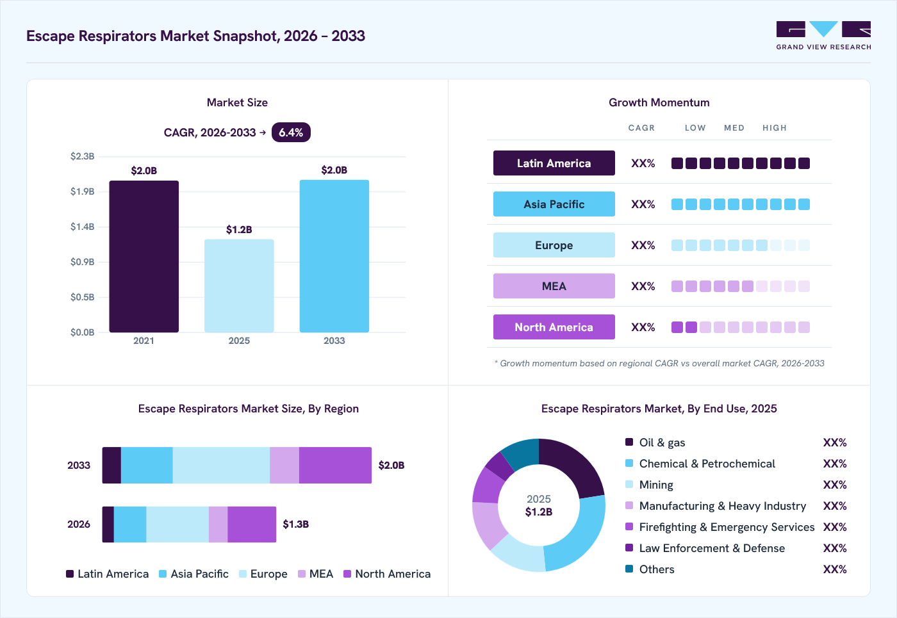Click the XX% CAGR value for North America
The height and width of the screenshot is (618, 897).
643,327
